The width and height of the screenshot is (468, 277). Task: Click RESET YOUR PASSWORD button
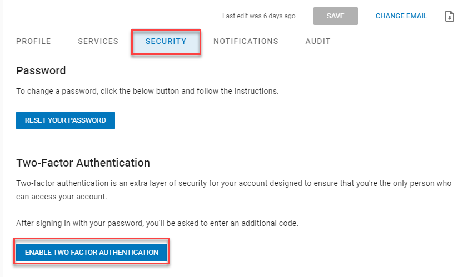66,120
